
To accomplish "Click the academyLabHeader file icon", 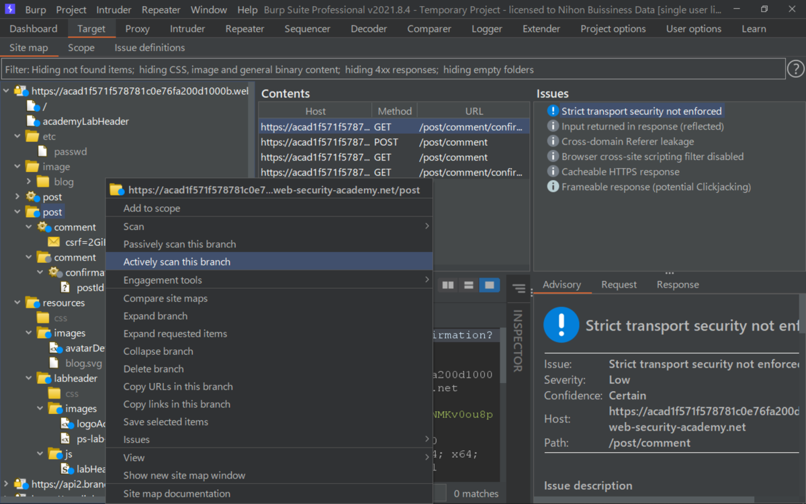I will click(x=33, y=121).
